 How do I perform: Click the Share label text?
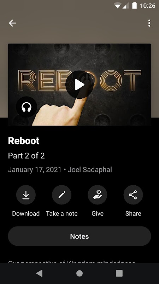(x=133, y=214)
